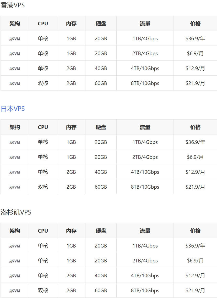Click KVM icon in 洛杉矶VPS $21.9/月 row
The width and height of the screenshot is (217, 298).
(x=15, y=291)
